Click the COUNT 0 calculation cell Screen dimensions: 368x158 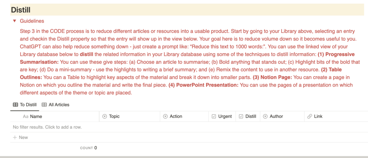89,148
